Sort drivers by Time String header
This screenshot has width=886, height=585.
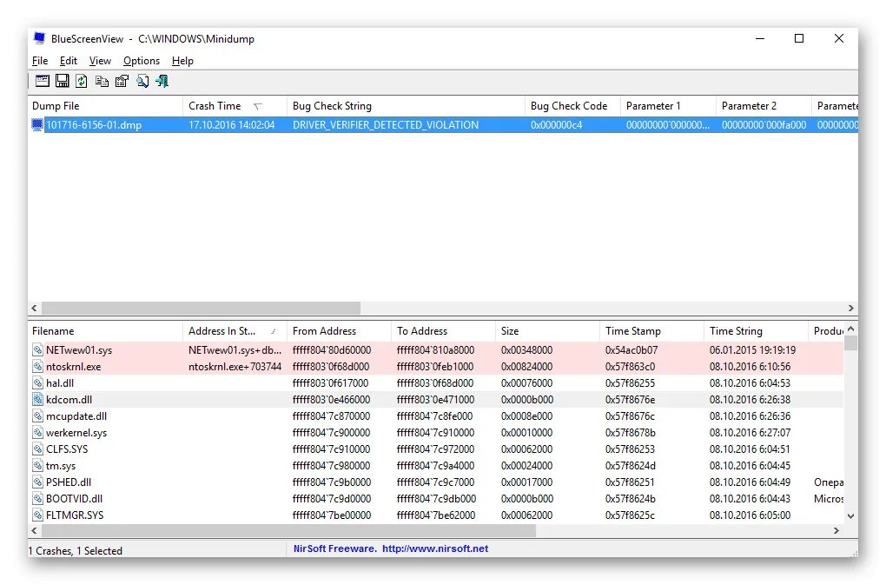pos(756,330)
